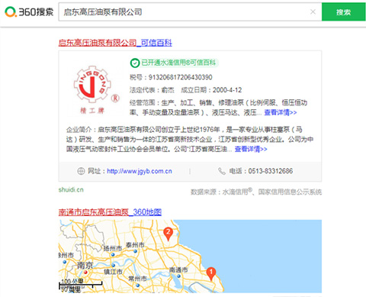Click the green 搜索 button

pyautogui.click(x=344, y=12)
